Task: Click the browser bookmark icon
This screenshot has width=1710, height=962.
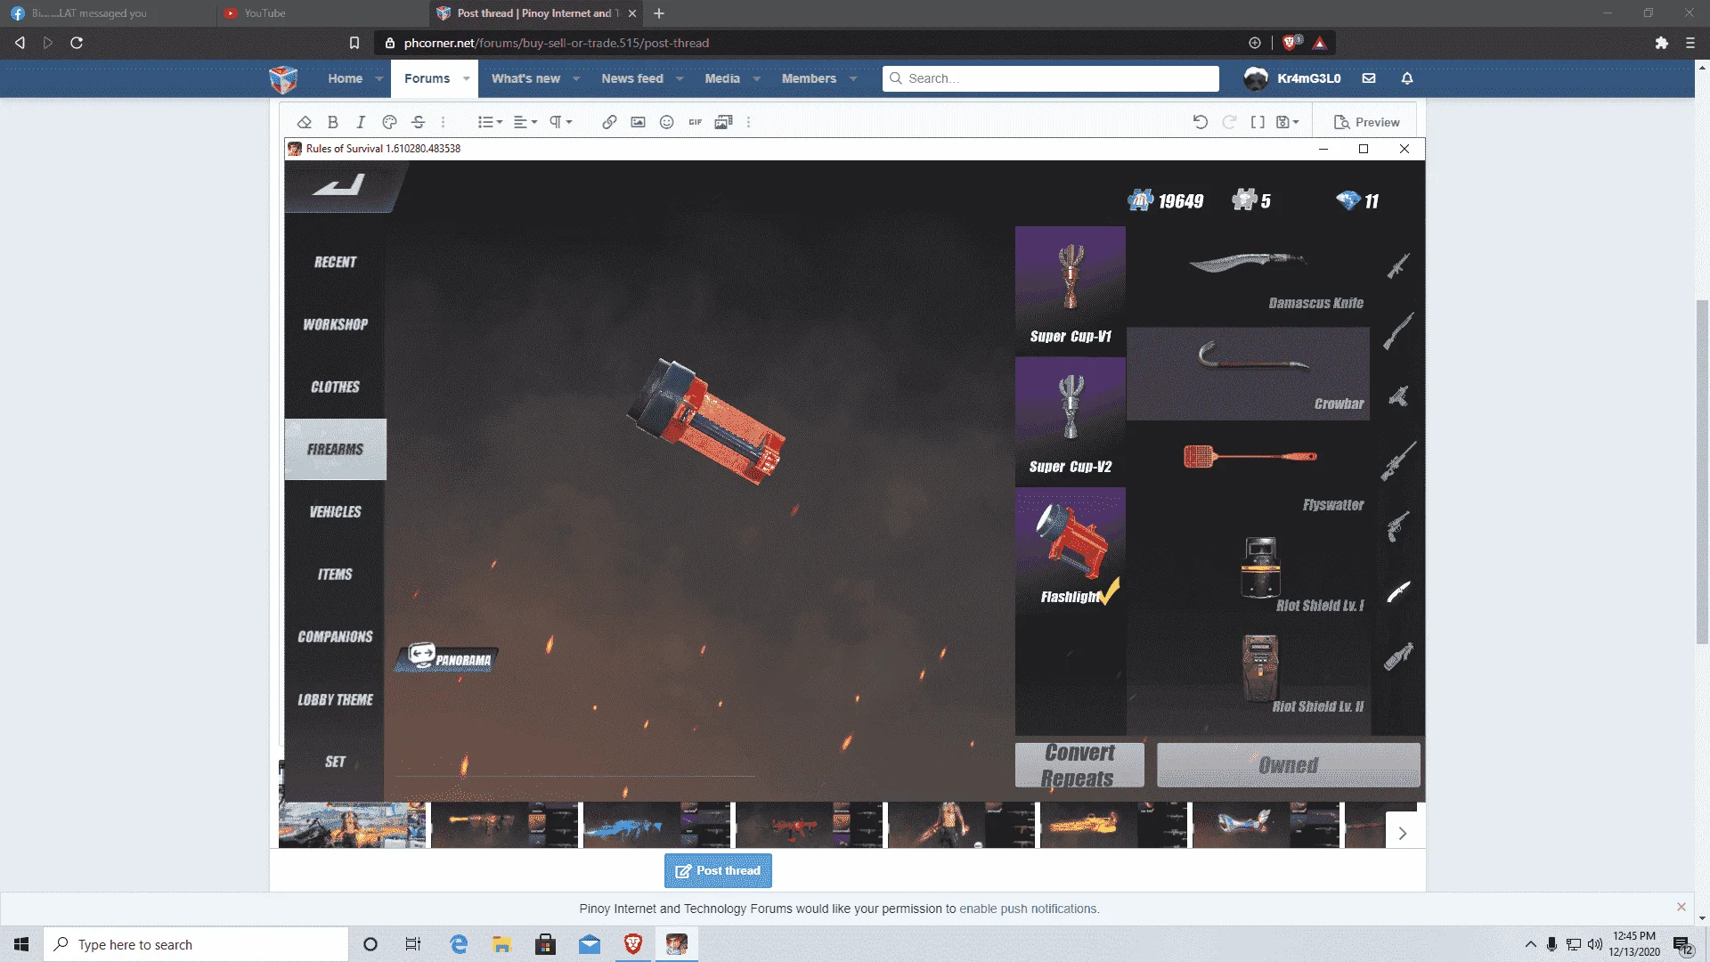Action: coord(354,43)
